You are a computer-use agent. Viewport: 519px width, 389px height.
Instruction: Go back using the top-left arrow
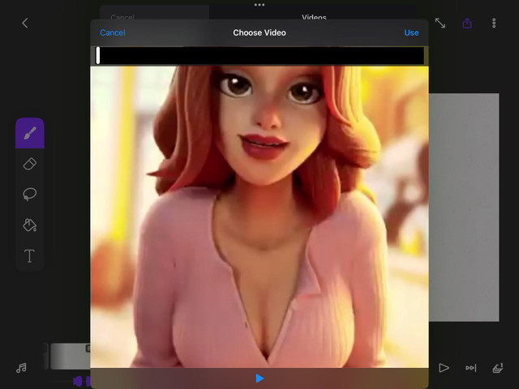(x=25, y=24)
